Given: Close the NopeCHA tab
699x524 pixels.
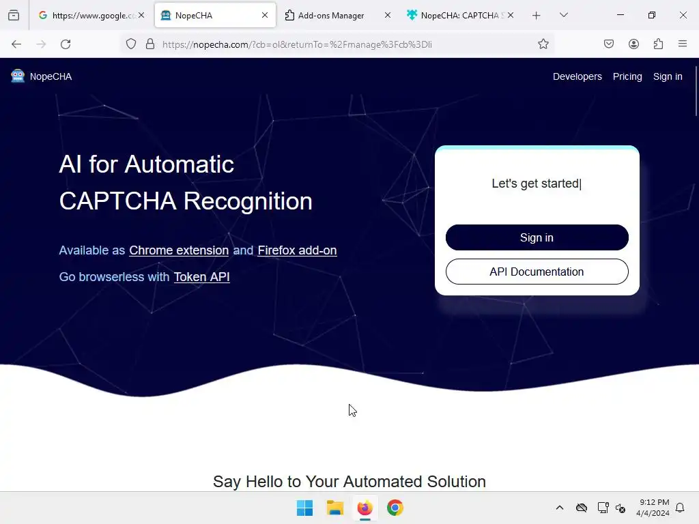Looking at the screenshot, I should click(x=265, y=15).
